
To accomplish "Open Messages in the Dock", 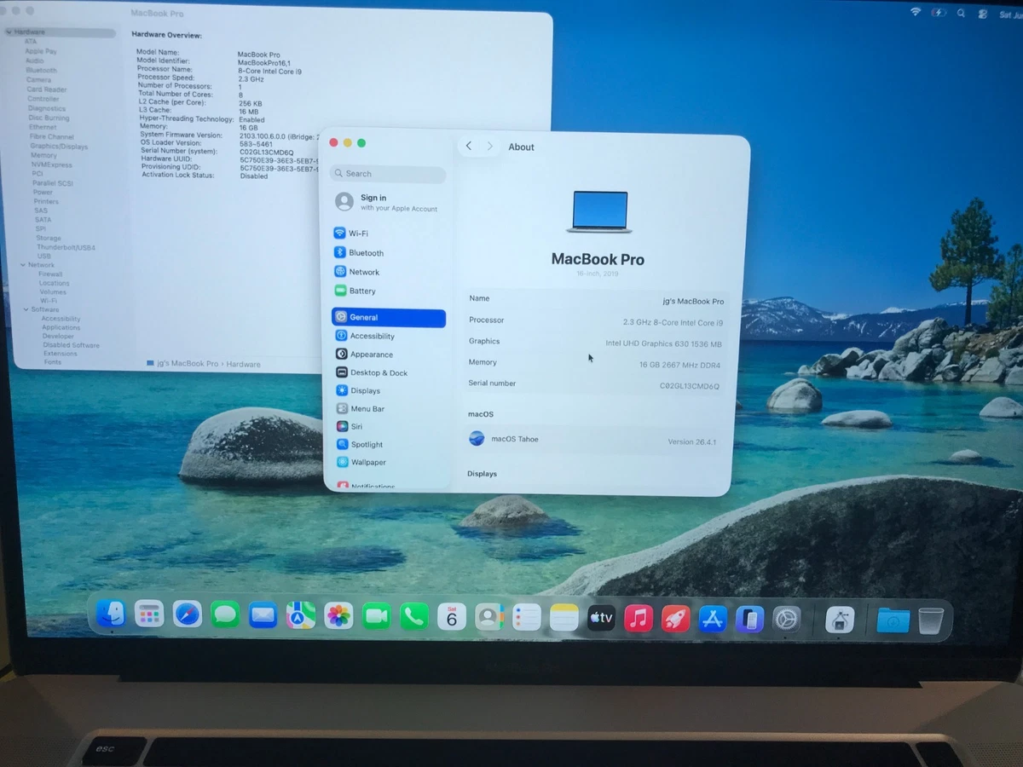I will 225,614.
